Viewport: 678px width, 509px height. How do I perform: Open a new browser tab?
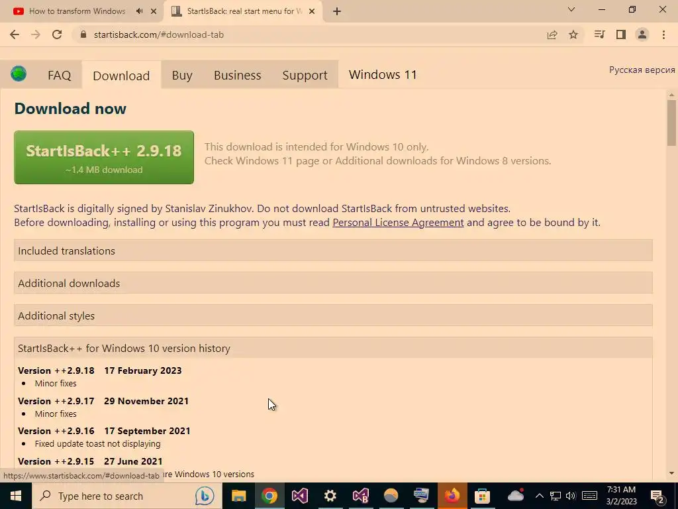coord(337,12)
